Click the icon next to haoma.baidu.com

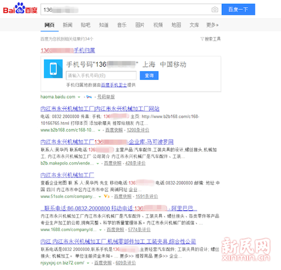tap(89, 97)
